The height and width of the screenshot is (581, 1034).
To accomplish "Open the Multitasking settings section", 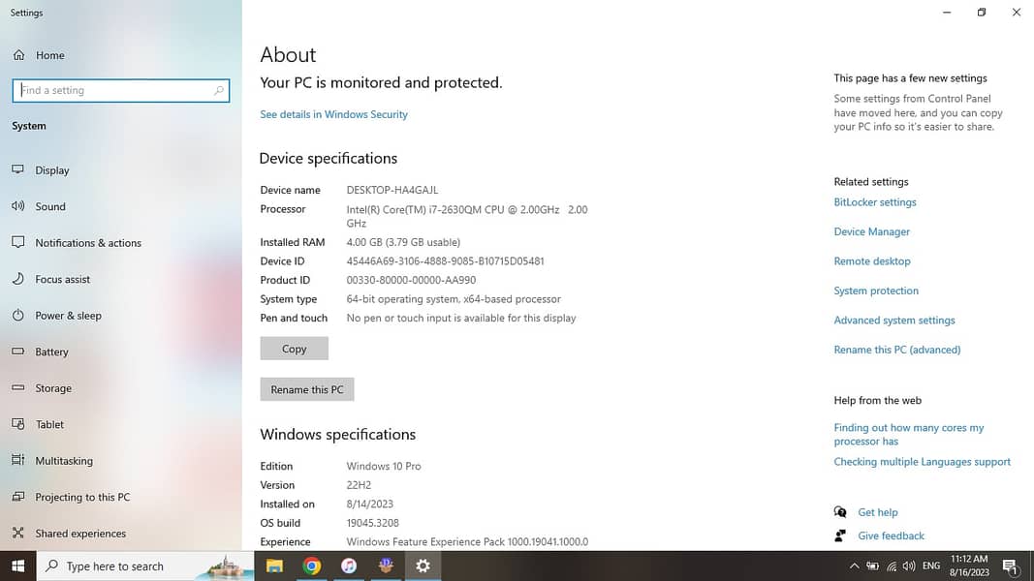I will point(64,461).
